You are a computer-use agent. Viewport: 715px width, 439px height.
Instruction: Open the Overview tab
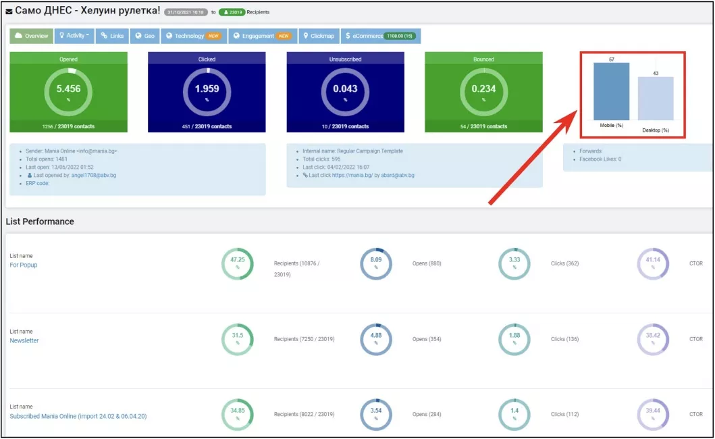point(32,36)
